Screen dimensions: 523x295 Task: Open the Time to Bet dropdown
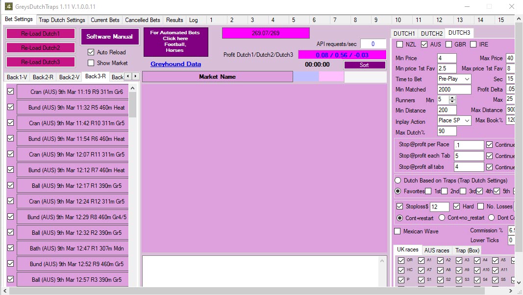[x=454, y=79]
